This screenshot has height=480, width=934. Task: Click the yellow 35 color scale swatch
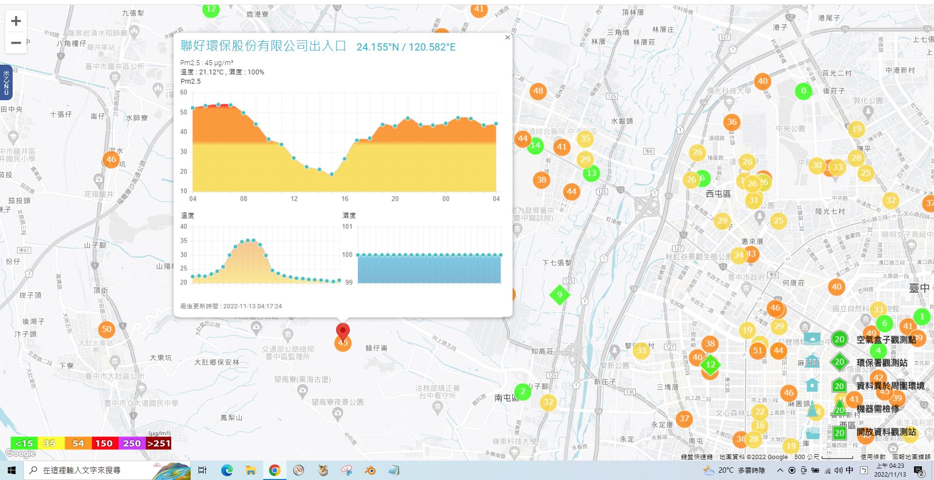50,443
